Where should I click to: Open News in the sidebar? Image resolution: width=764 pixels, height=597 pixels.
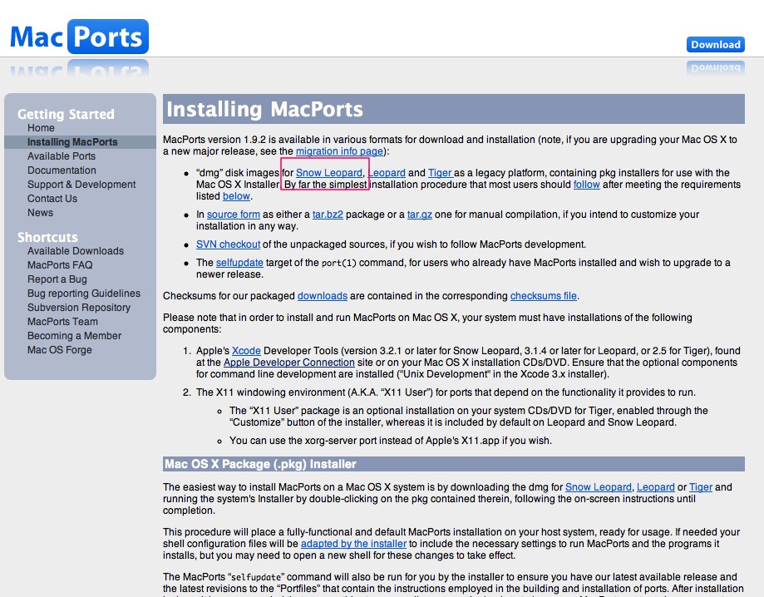coord(41,213)
